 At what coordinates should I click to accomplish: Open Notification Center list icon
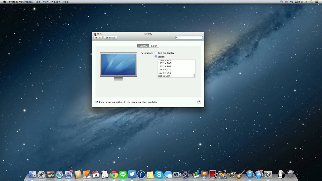[317, 2]
